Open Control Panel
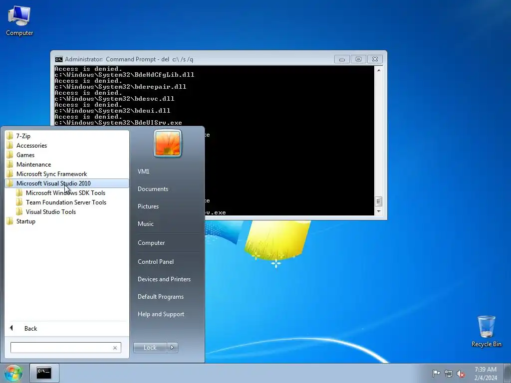 [x=156, y=262]
